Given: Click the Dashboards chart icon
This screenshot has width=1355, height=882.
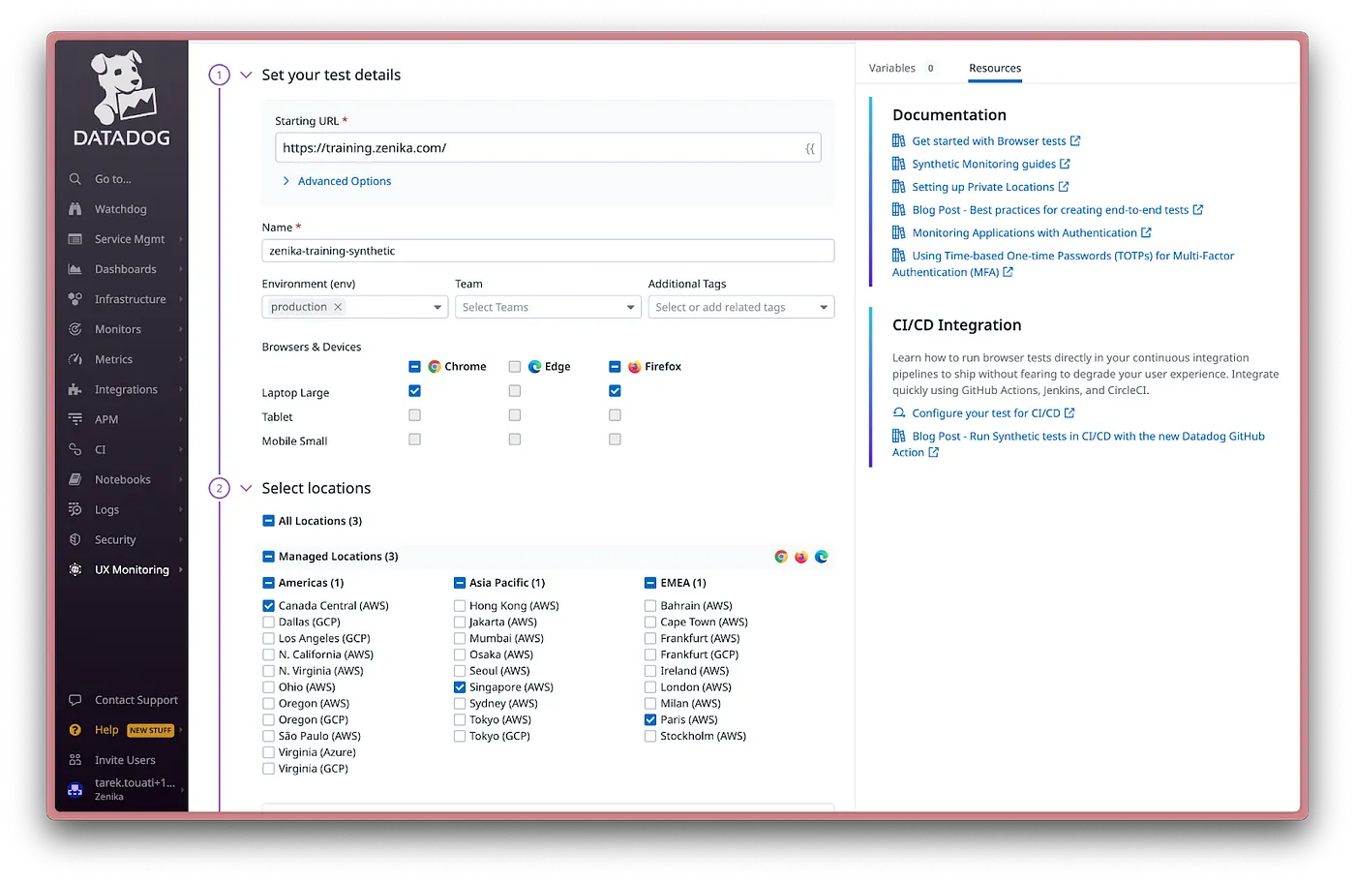Looking at the screenshot, I should [x=75, y=269].
